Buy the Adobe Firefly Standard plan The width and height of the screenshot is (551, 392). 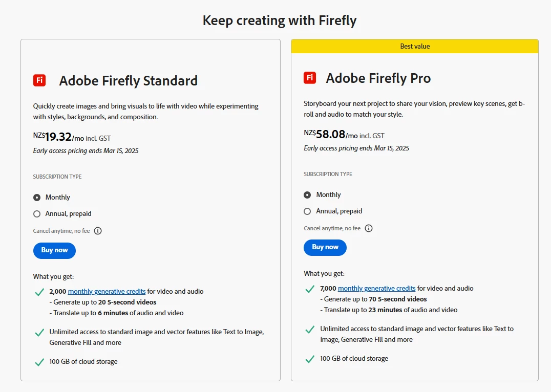(54, 250)
